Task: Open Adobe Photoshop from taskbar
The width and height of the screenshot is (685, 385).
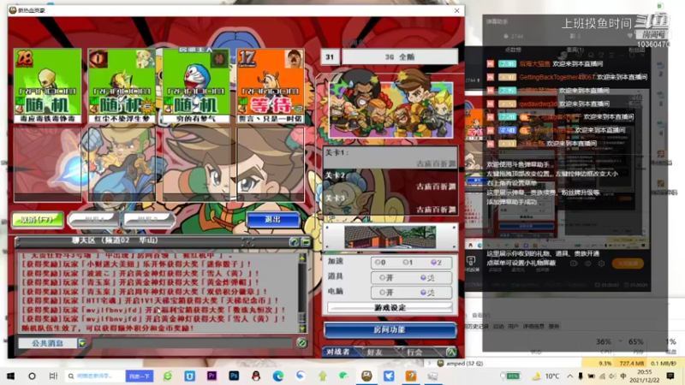Action: [234, 376]
